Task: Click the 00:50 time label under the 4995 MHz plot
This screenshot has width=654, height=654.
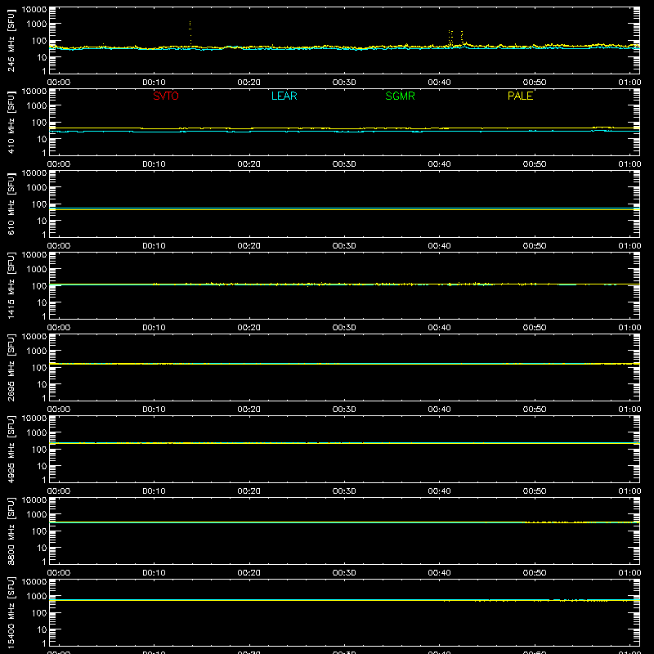Action: [x=535, y=491]
